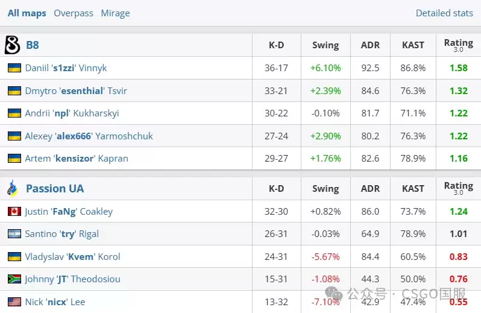This screenshot has width=481, height=313.
Task: Switch to the Overpass map tab
Action: click(x=74, y=13)
